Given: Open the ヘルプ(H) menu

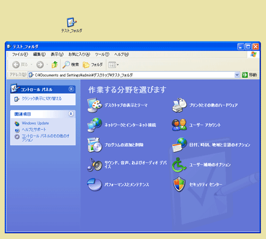Looking at the screenshot, I should pyautogui.click(x=121, y=54).
